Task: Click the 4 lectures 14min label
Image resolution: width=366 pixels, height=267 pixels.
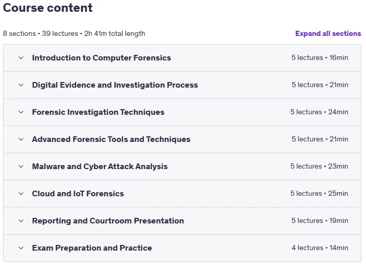Action: point(320,248)
